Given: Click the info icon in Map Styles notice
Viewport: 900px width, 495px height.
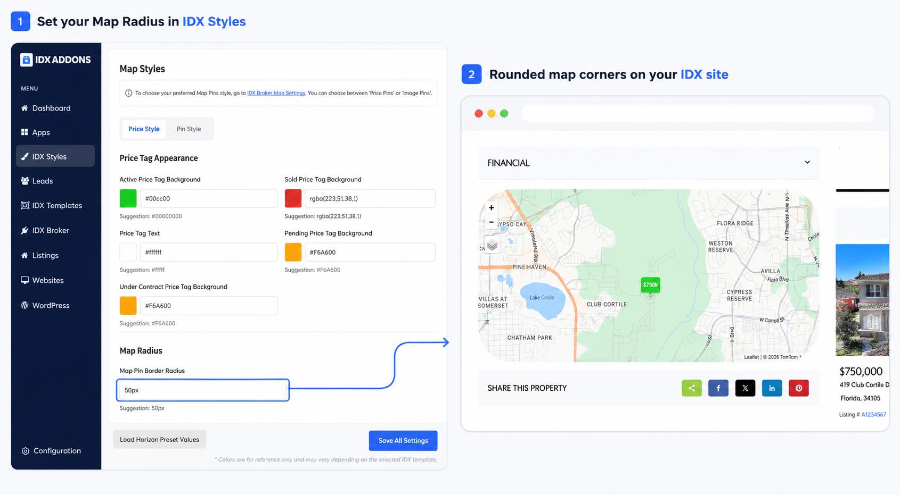Looking at the screenshot, I should [x=128, y=93].
